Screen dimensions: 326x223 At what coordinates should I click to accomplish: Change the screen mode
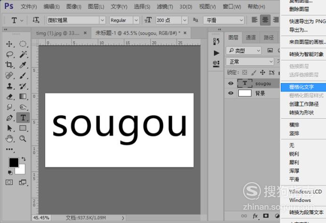[x=23, y=182]
